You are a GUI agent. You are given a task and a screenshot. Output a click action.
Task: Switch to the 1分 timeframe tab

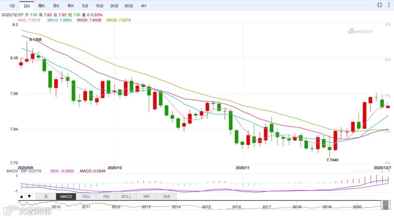pos(12,5)
